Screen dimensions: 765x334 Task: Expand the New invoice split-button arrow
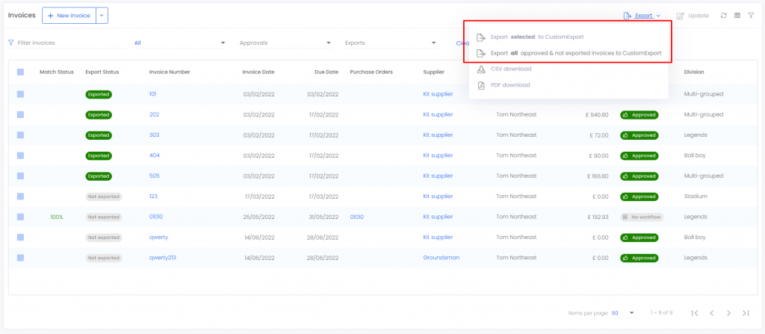(102, 16)
